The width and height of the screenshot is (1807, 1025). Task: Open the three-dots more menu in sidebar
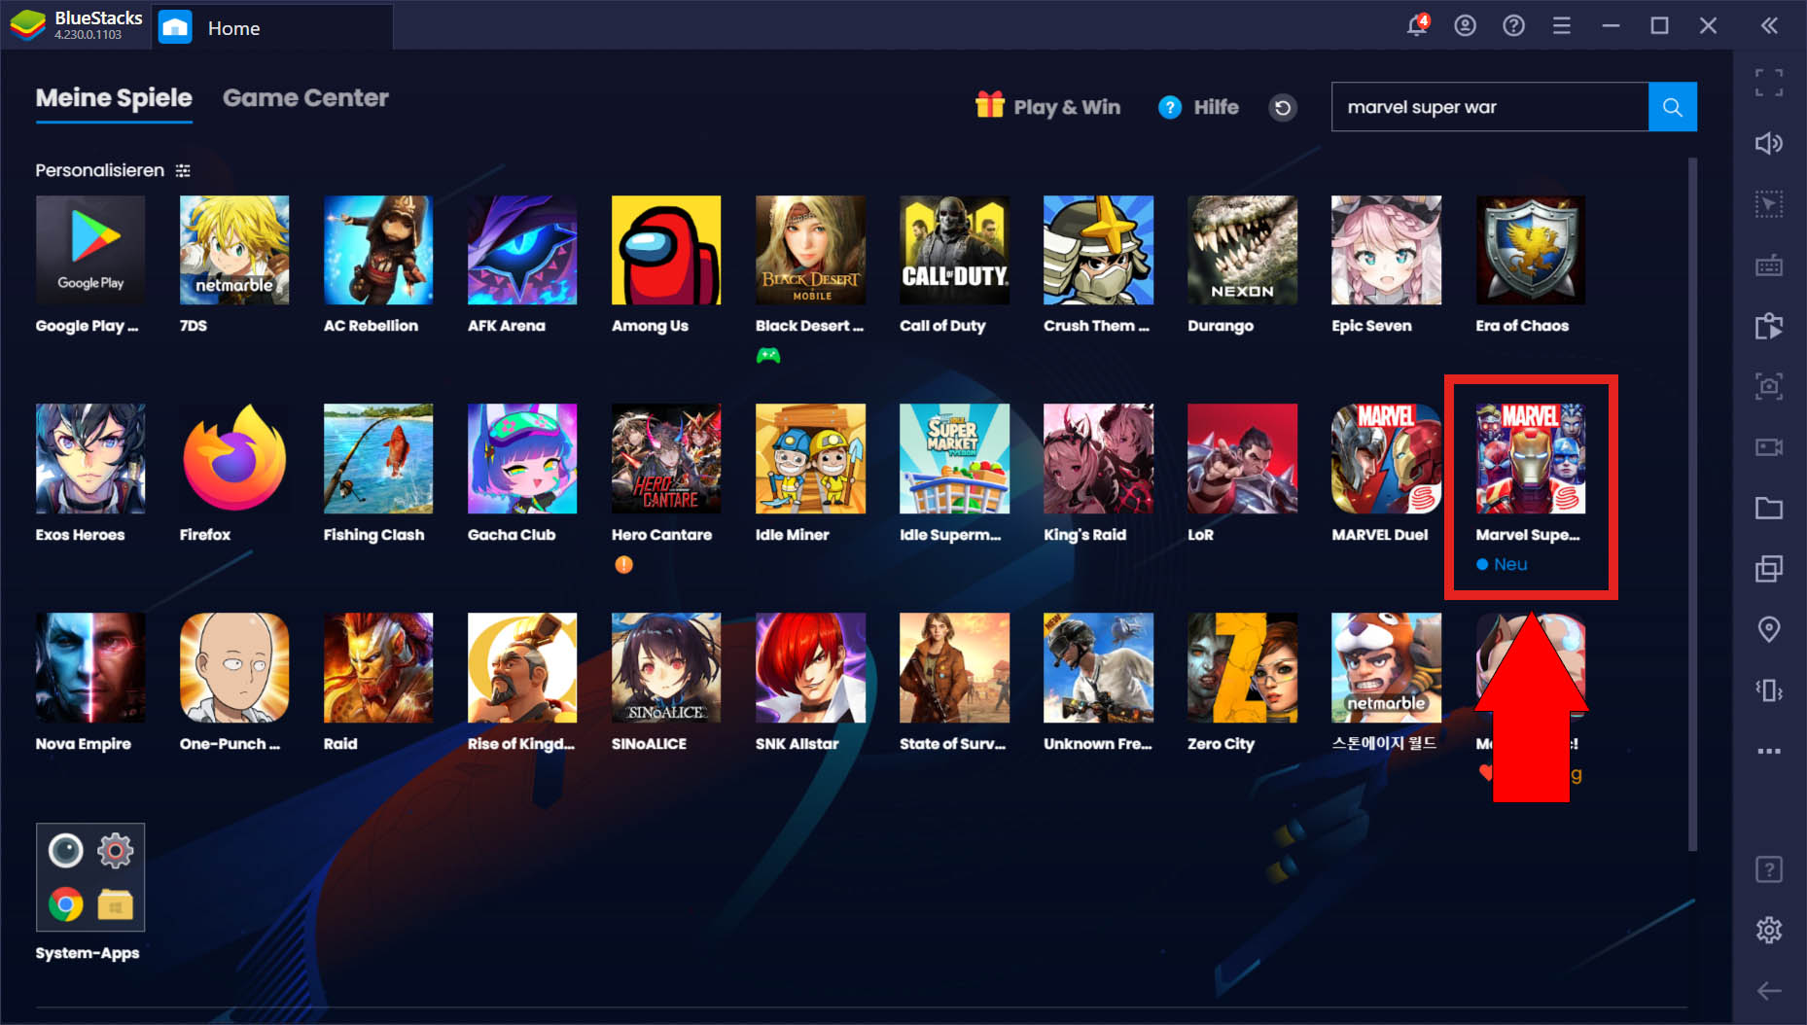pos(1769,751)
